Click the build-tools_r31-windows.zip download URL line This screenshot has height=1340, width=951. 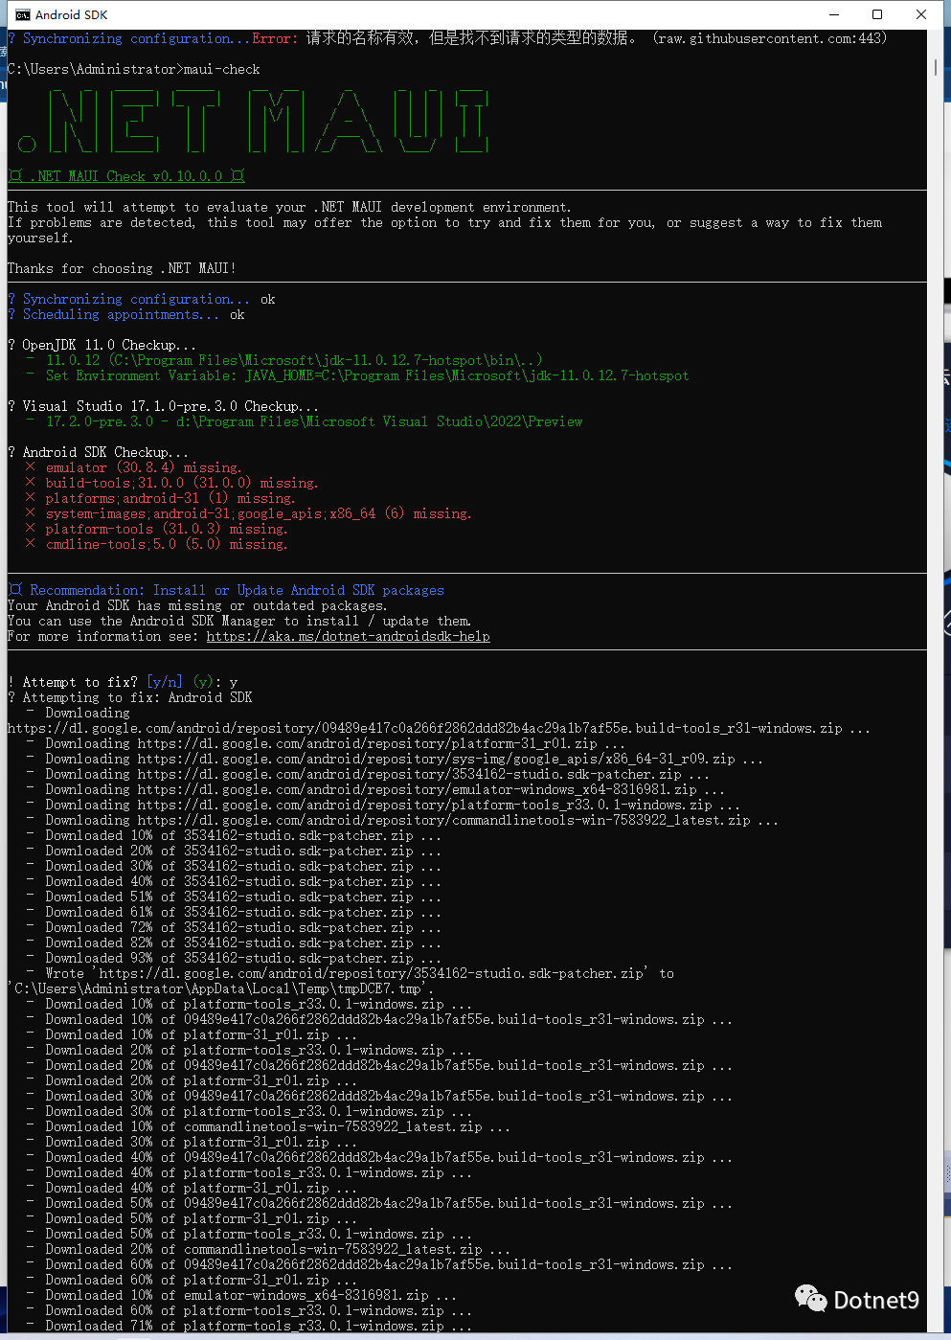click(x=439, y=728)
